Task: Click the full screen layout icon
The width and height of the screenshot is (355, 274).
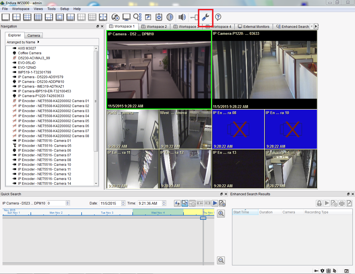Action: coord(103,17)
